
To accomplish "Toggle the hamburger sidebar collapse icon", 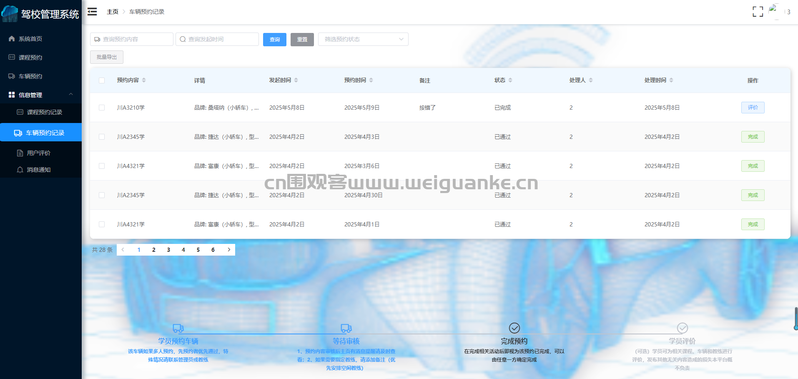I will click(92, 12).
